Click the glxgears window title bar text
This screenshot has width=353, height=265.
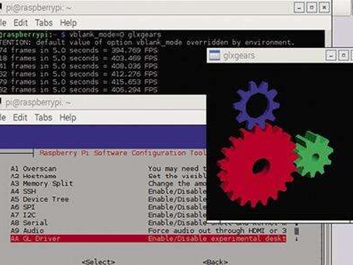[x=239, y=55]
